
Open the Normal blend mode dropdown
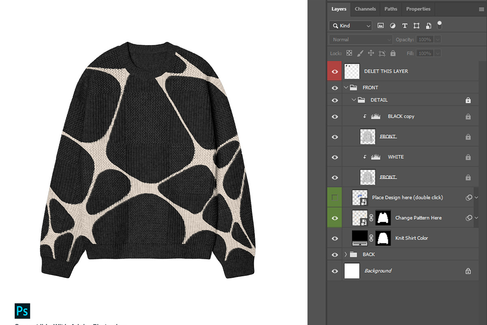(360, 39)
